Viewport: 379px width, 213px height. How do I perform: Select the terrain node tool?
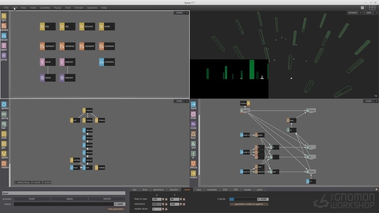(4, 36)
